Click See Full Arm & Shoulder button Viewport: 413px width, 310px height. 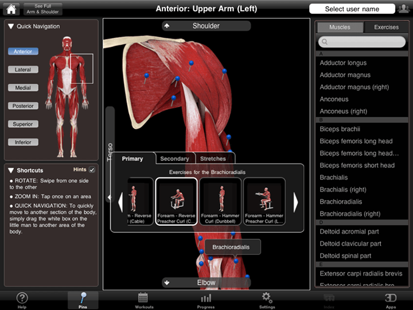[44, 9]
